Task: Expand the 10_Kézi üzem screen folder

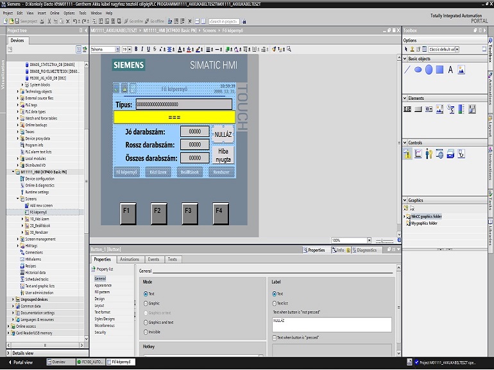Action: (x=22, y=219)
